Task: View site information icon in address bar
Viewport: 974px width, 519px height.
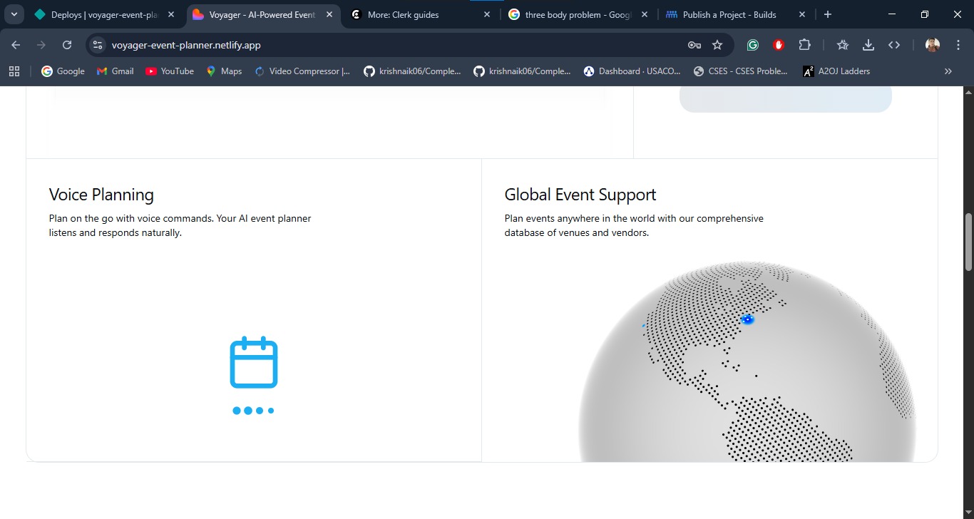Action: click(x=98, y=45)
